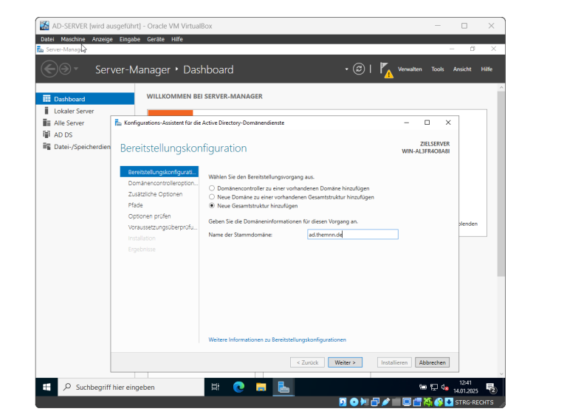Screen dimensions: 567x420
Task: Open the navigation history dropdown arrow
Action: pyautogui.click(x=76, y=69)
